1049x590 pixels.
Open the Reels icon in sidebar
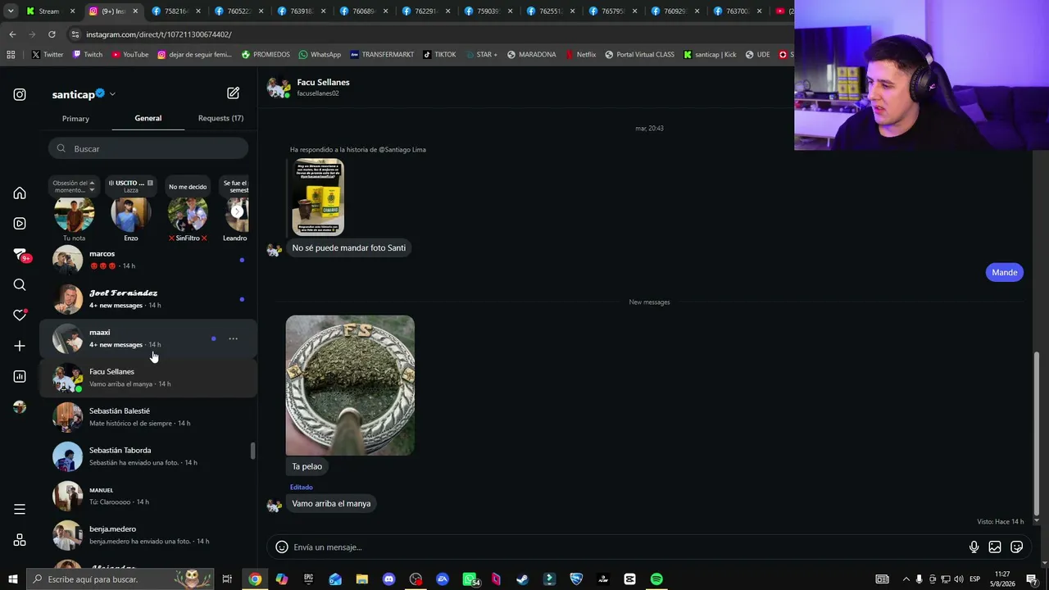tap(20, 223)
